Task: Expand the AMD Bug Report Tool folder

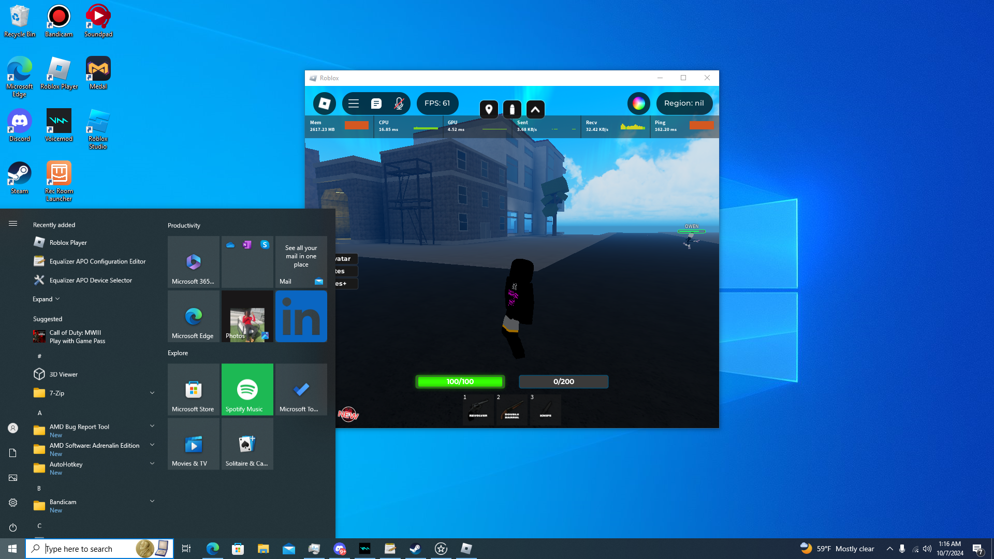Action: 152,426
